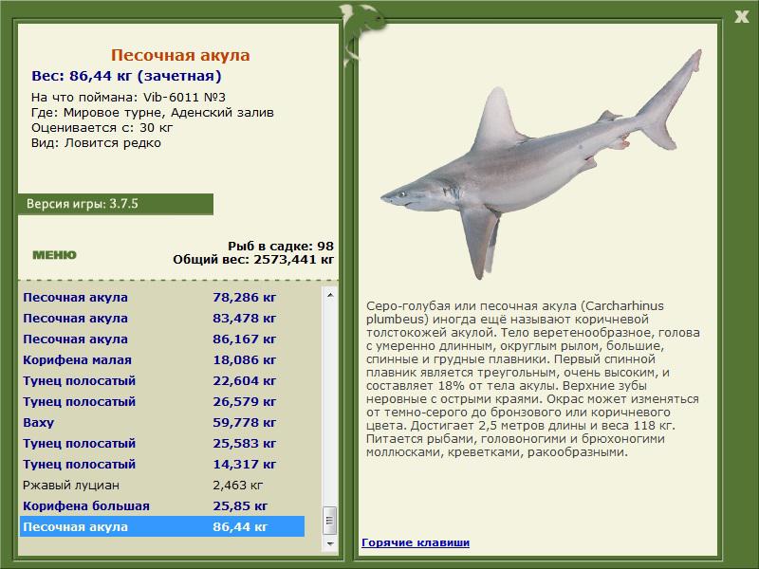Image resolution: width=759 pixels, height=569 pixels.
Task: Select highlighted Песочная акула 86,44 кг row
Action: point(162,526)
